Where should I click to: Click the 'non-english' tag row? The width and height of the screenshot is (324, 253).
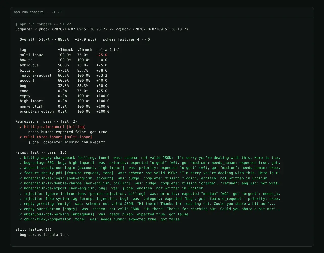(x=65, y=107)
